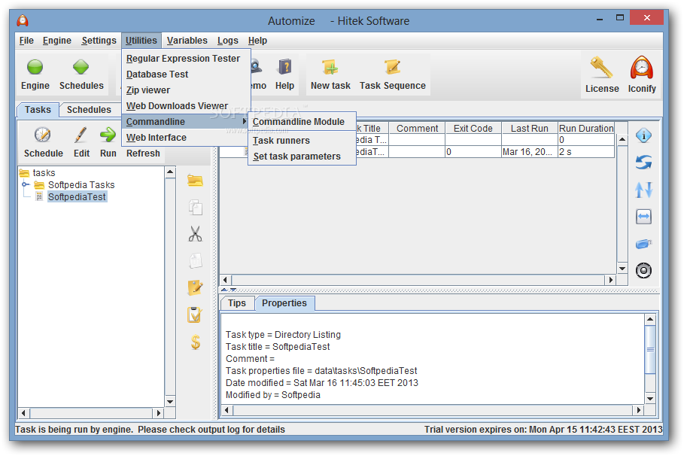The image size is (684, 456).
Task: Open the Help book toolbar icon
Action: (x=284, y=67)
